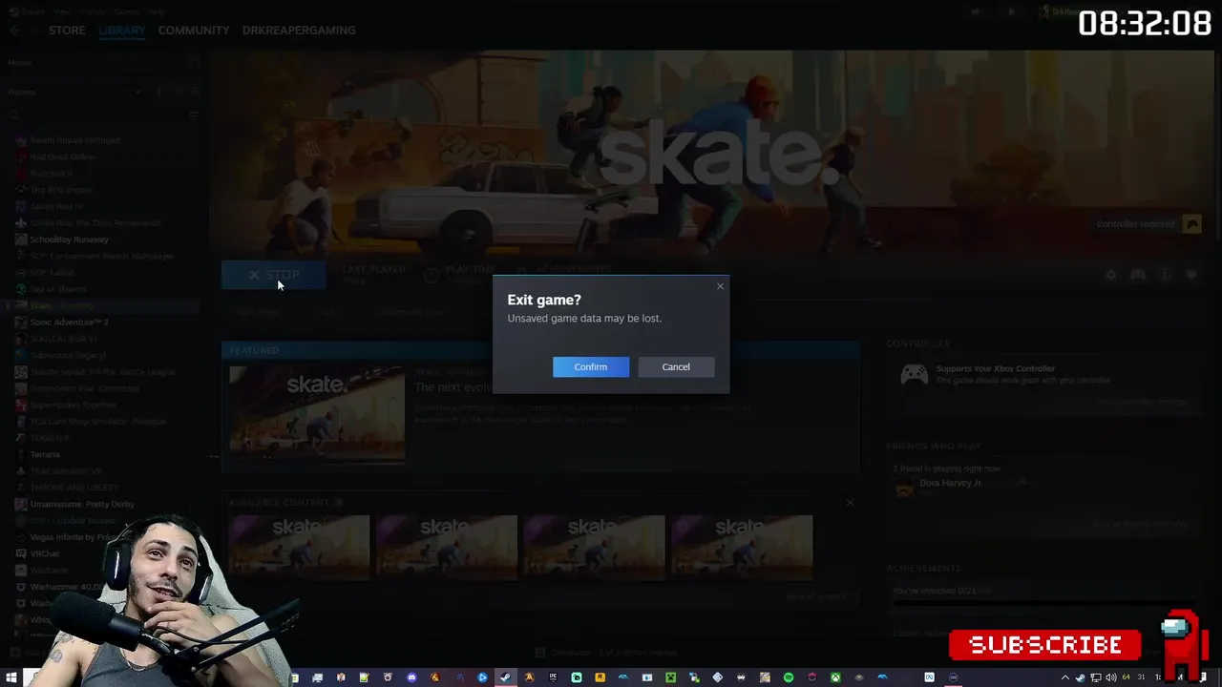
Task: Open Home in library sidebar
Action: pyautogui.click(x=19, y=63)
